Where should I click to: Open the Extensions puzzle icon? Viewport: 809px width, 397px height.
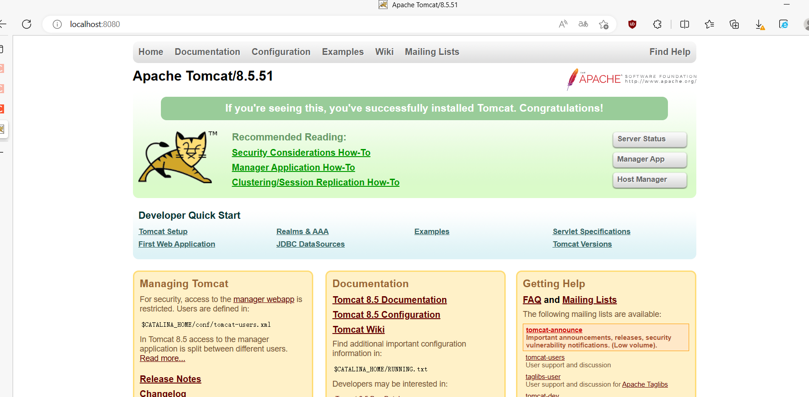(657, 24)
